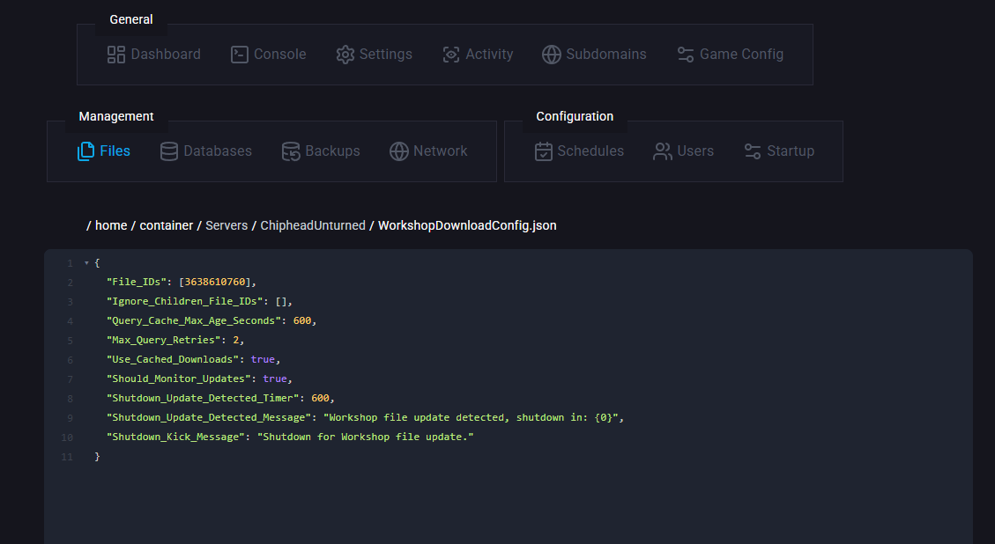Go to the container breadcrumb folder
This screenshot has width=995, height=544.
point(166,225)
